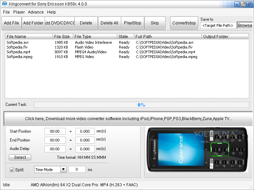Click the split value ms field
Image resolution: width=254 pixels, height=190 pixels.
[x=77, y=169]
